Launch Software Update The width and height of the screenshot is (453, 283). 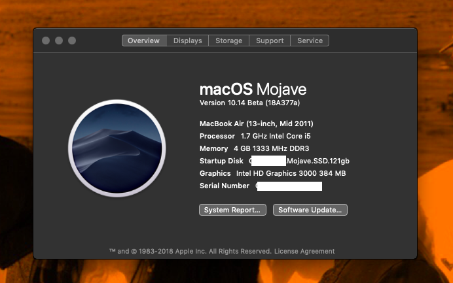point(310,210)
